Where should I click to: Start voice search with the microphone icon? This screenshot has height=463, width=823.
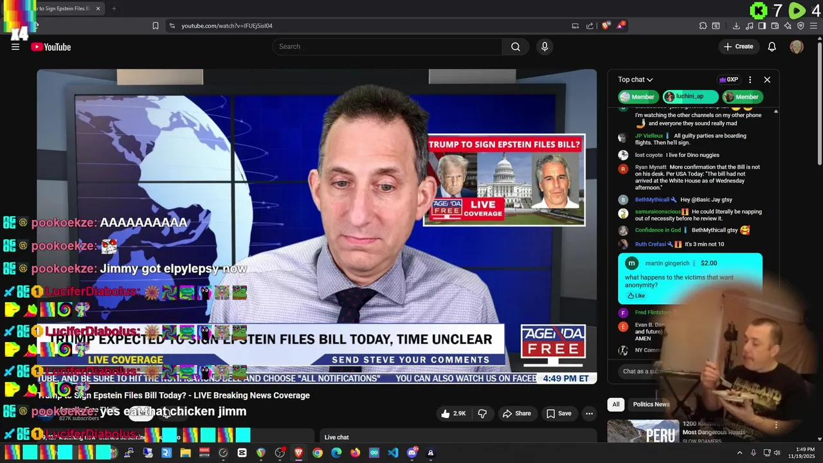point(545,46)
